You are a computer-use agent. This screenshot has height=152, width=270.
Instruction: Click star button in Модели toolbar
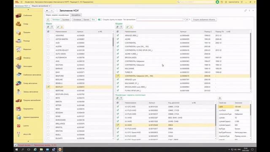[131, 27]
